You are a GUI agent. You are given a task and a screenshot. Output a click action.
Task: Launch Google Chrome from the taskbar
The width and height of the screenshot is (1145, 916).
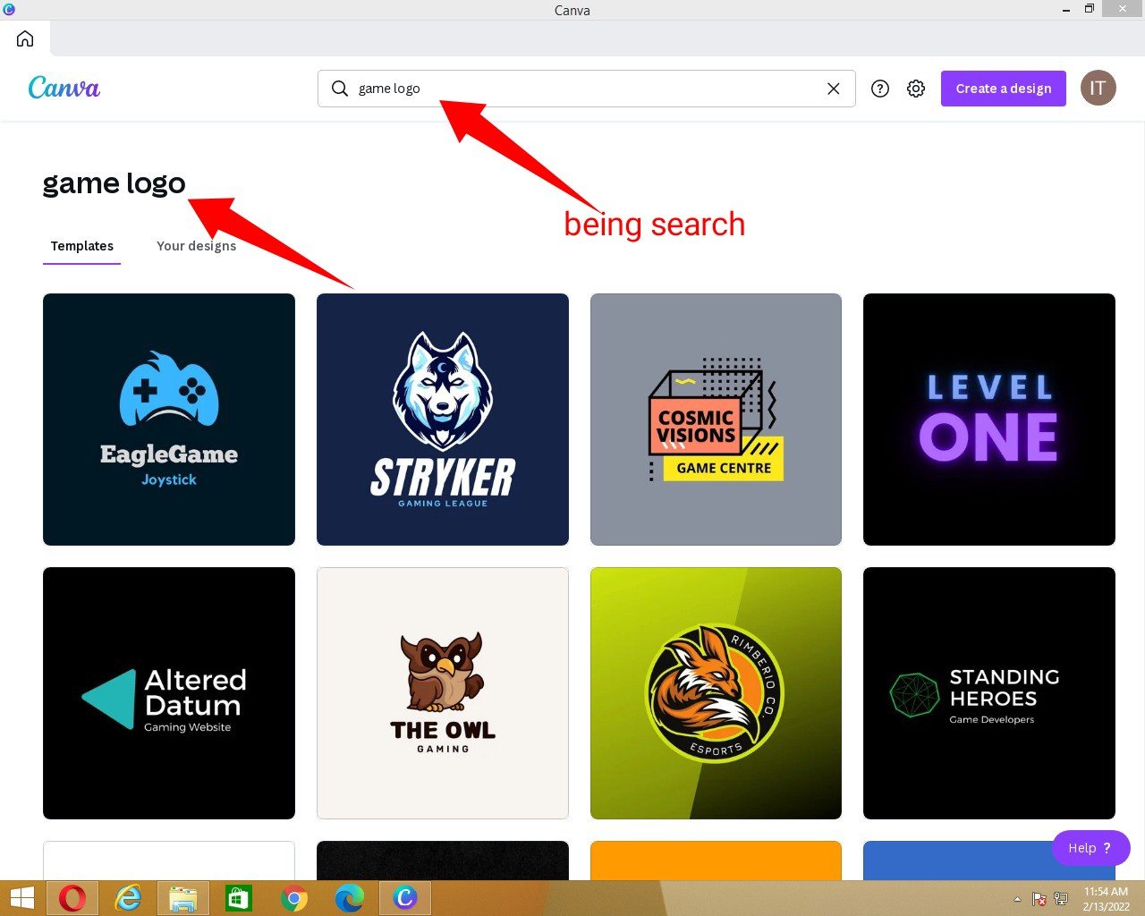(294, 898)
